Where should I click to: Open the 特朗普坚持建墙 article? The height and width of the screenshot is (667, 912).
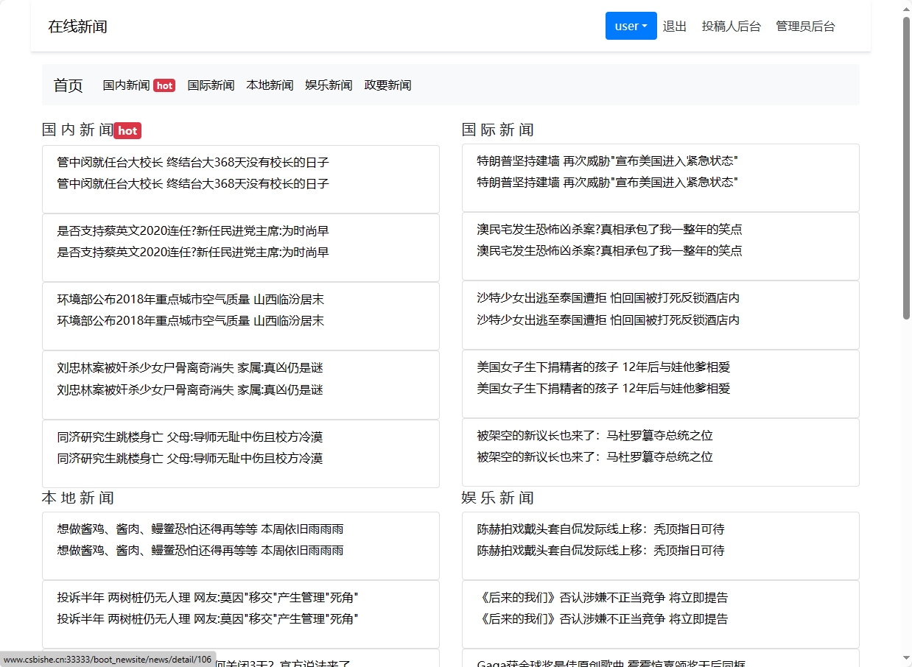(611, 160)
